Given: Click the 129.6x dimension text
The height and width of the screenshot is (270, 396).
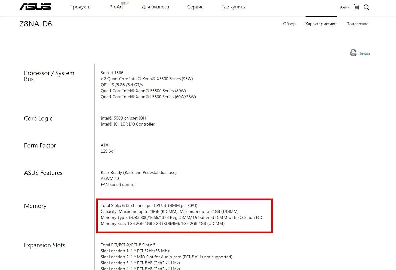Looking at the screenshot, I should [x=108, y=151].
